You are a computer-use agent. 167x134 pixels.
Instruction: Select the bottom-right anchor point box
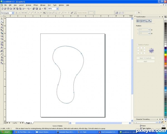click(144, 53)
